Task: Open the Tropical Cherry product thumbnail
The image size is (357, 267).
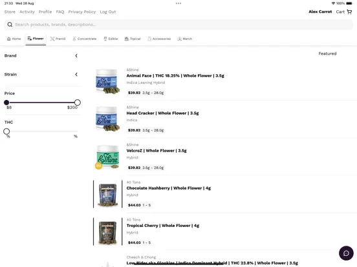Action: [107, 232]
